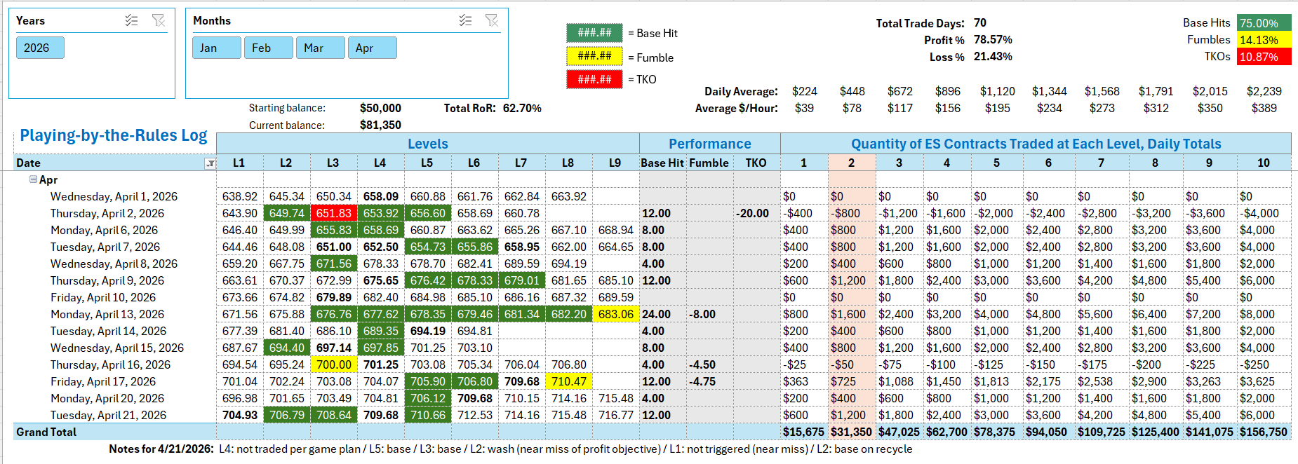1298x464 pixels.
Task: Collapse the Apr group in the Date column
Action: (x=33, y=179)
